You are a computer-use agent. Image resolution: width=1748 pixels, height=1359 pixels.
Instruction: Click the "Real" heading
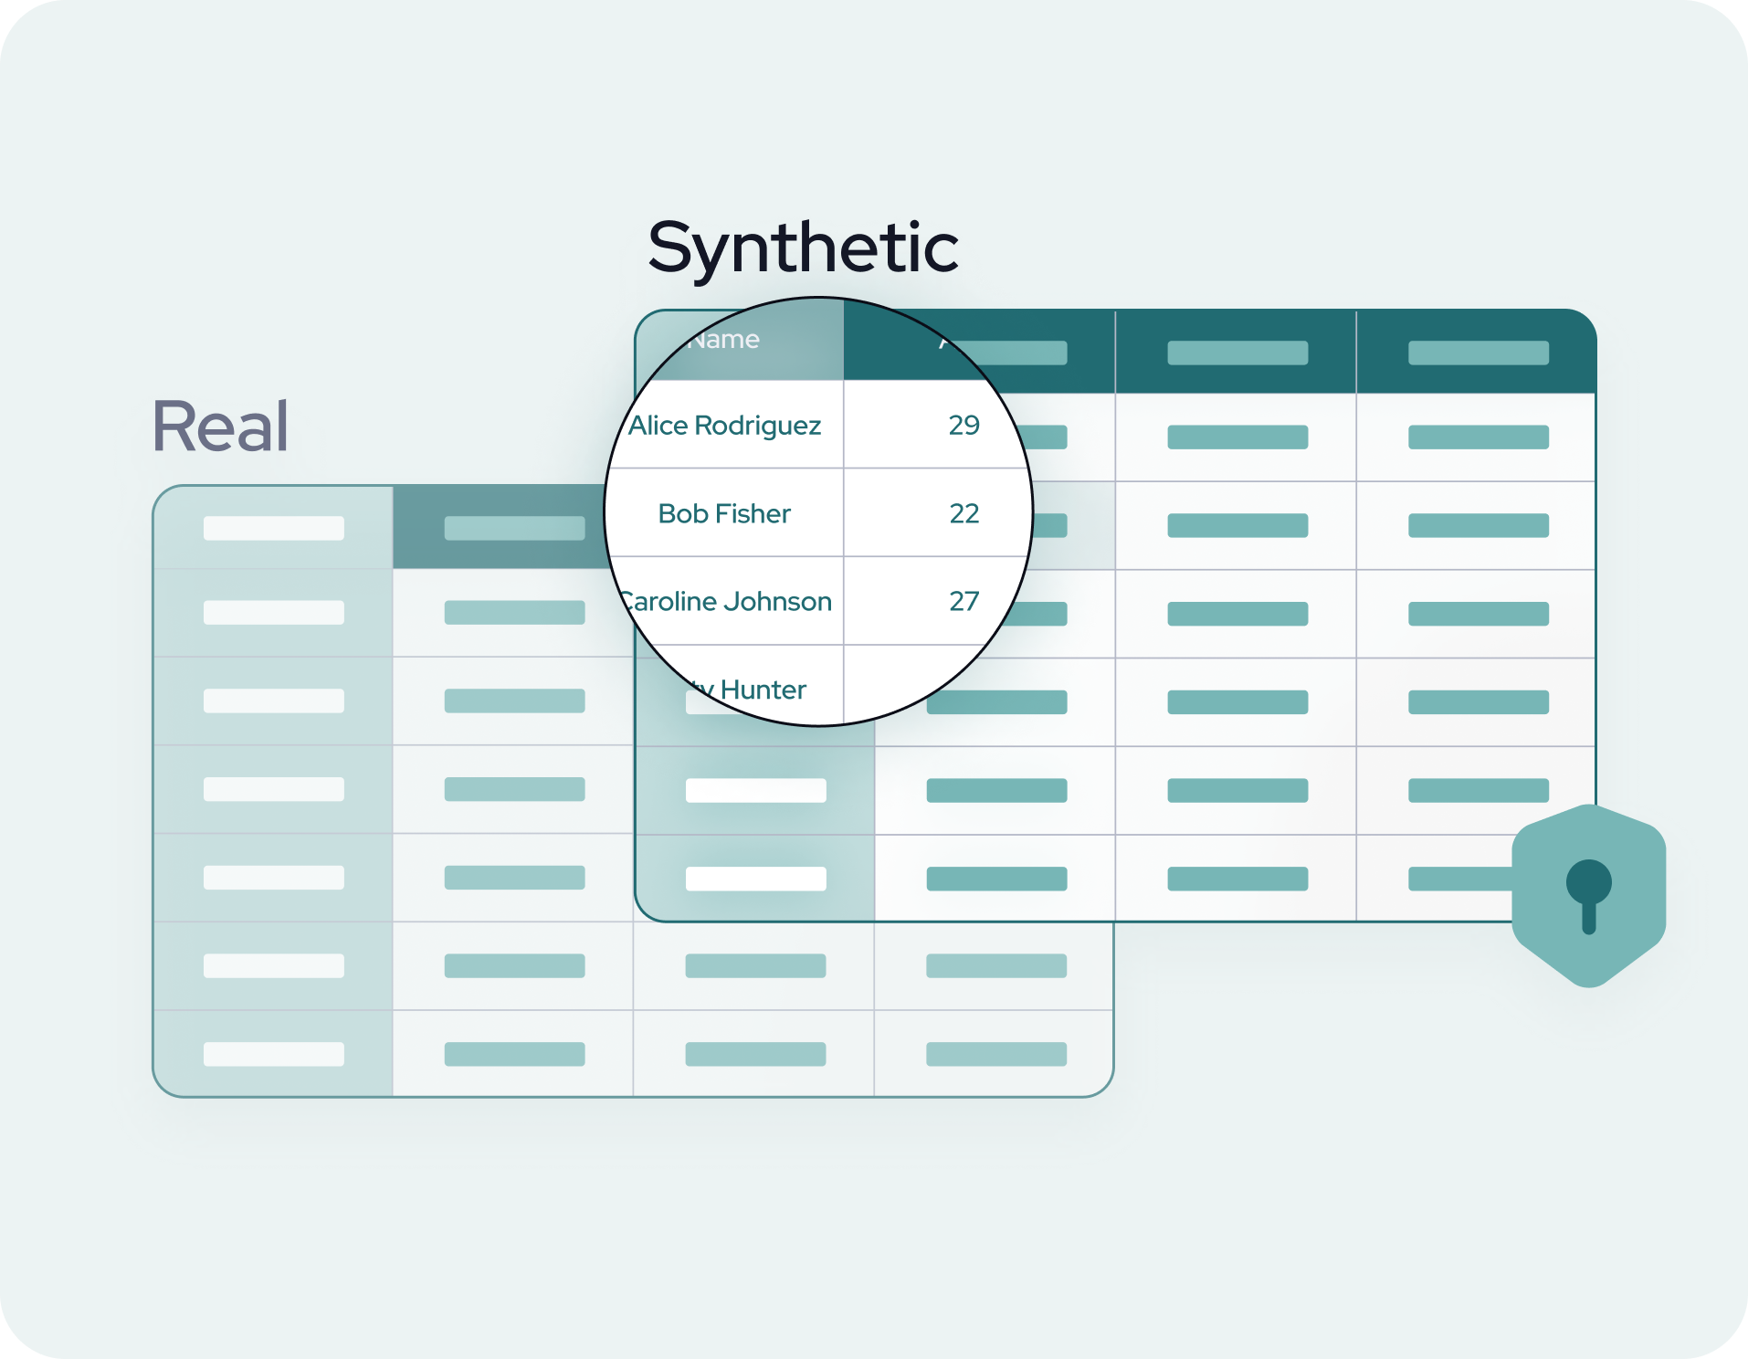[220, 427]
